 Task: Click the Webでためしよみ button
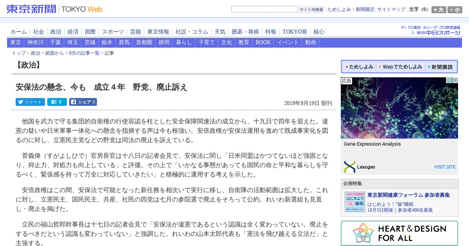(401, 67)
